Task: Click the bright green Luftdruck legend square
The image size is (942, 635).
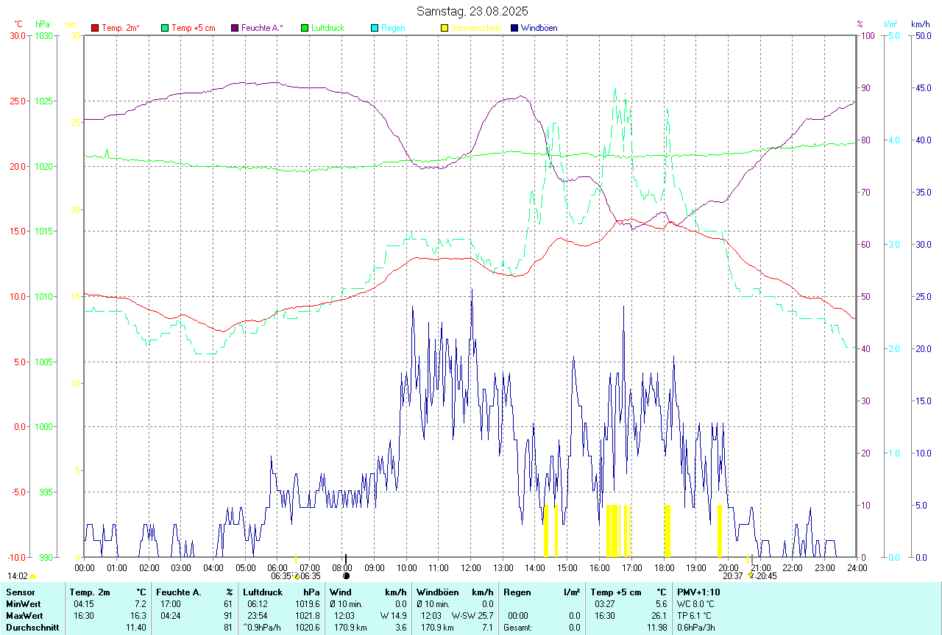Action: (x=305, y=28)
